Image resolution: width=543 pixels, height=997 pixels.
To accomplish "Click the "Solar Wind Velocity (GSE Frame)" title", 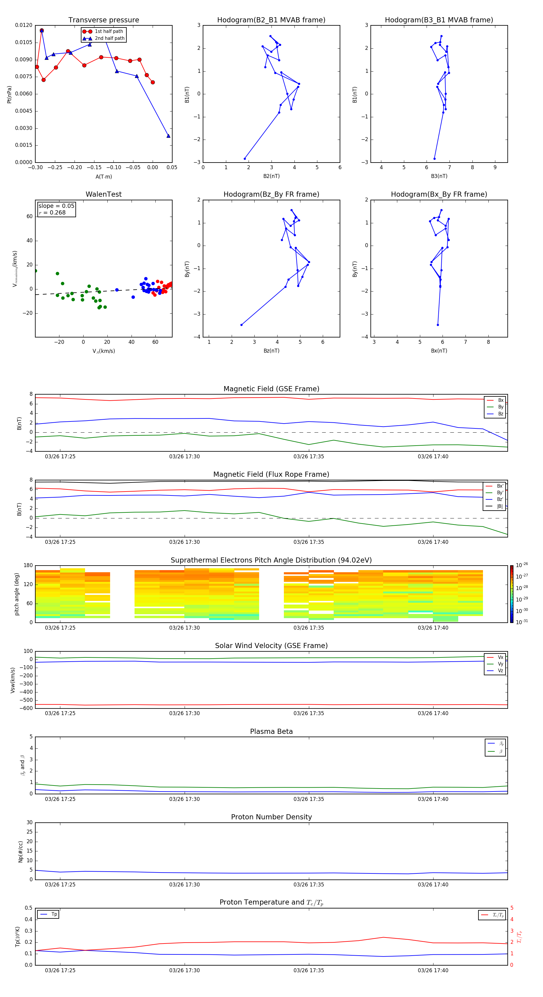I will pos(271,646).
